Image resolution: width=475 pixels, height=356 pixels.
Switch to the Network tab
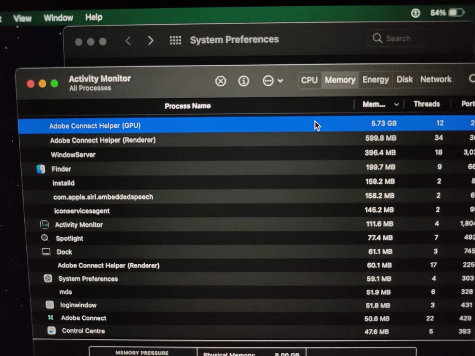(x=435, y=79)
